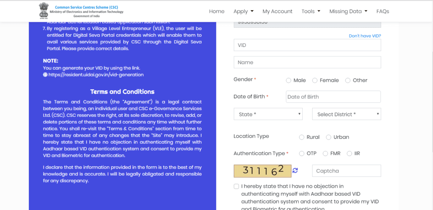Image resolution: width=433 pixels, height=210 pixels.
Task: Tick the Aadhaar consent checkbox
Action: pyautogui.click(x=236, y=186)
